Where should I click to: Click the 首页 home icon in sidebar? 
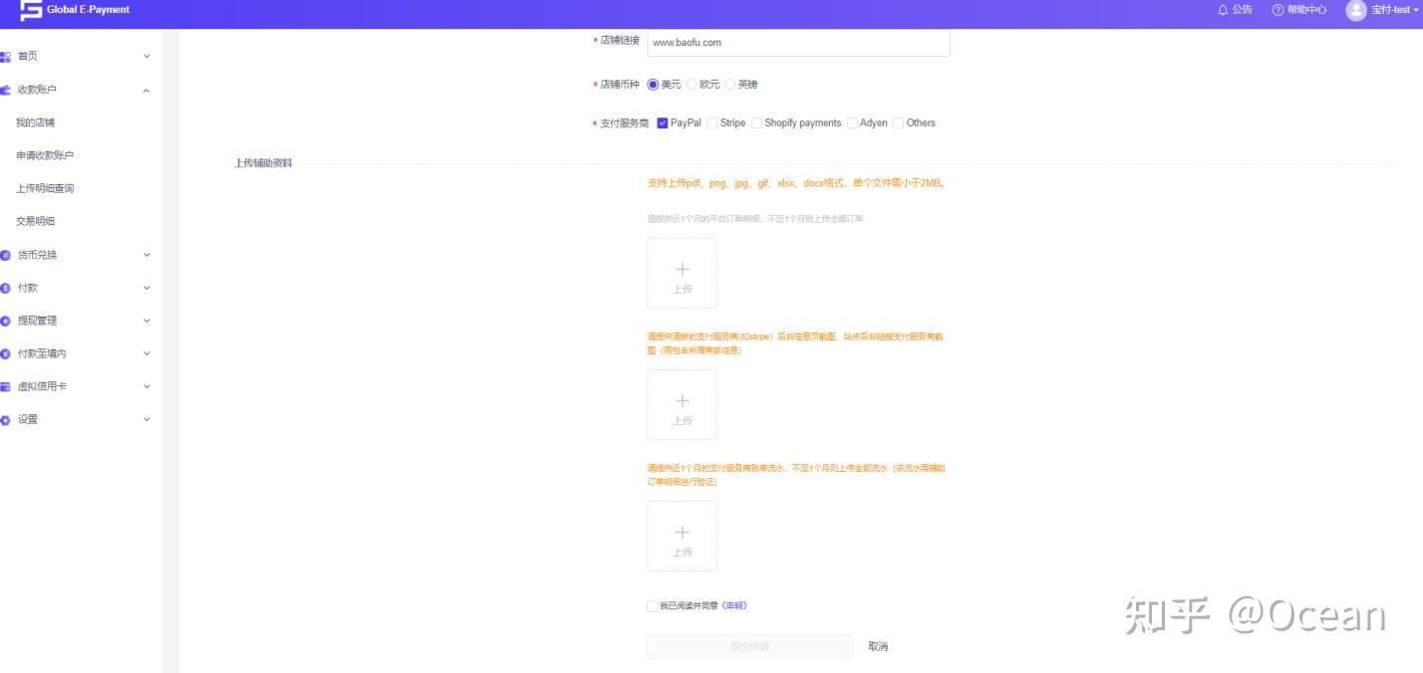click(9, 57)
